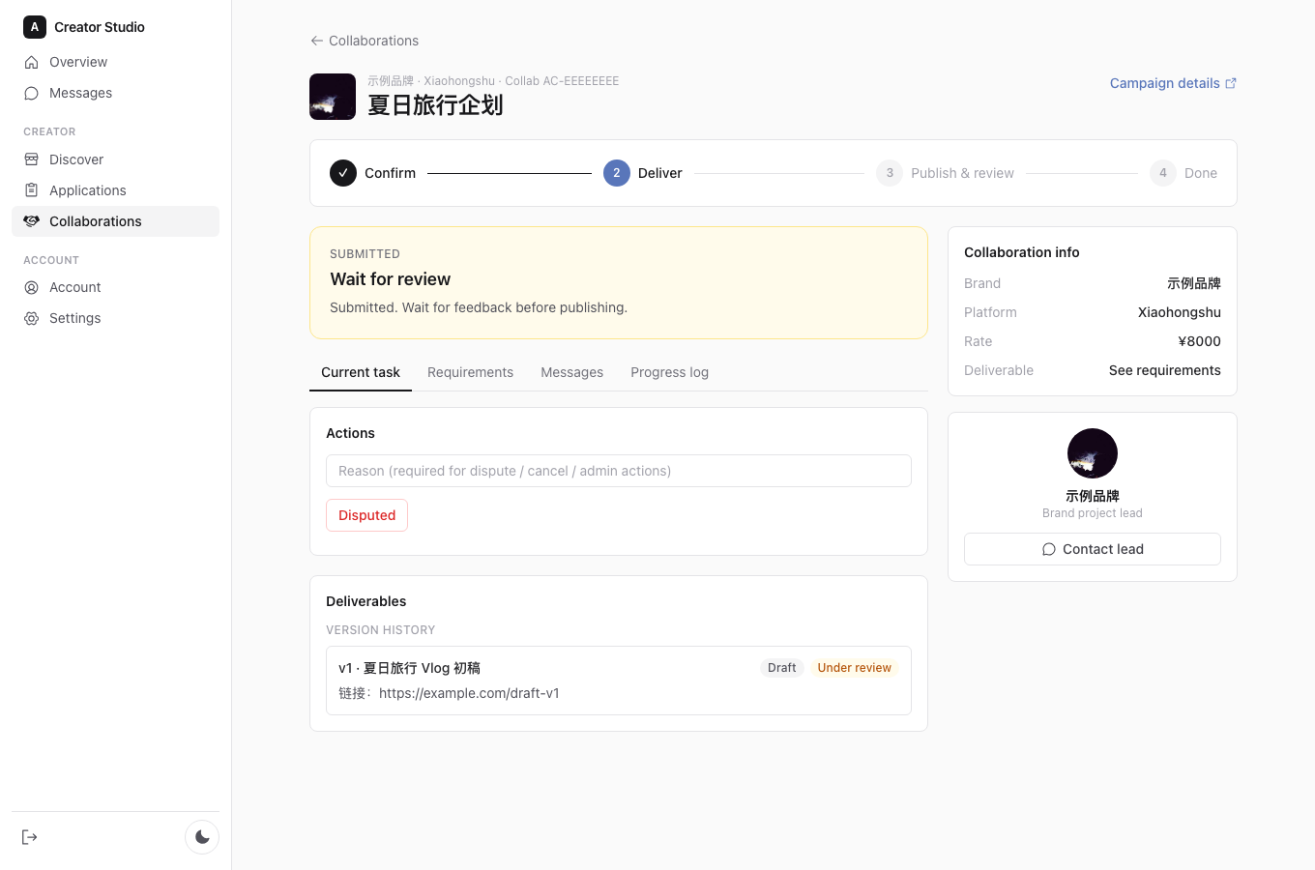Click the Wait for review heading
The width and height of the screenshot is (1315, 870).
click(x=390, y=279)
